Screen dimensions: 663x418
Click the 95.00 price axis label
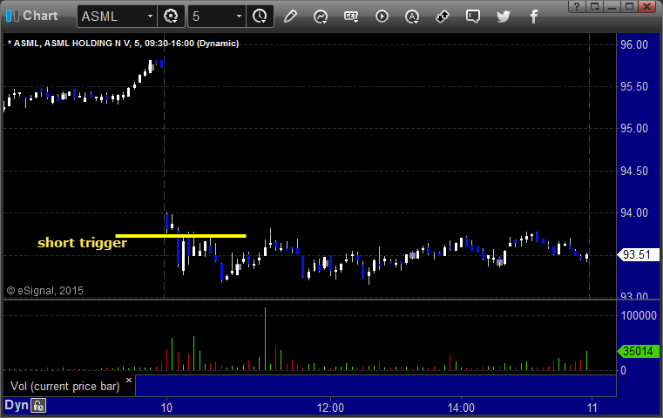634,129
